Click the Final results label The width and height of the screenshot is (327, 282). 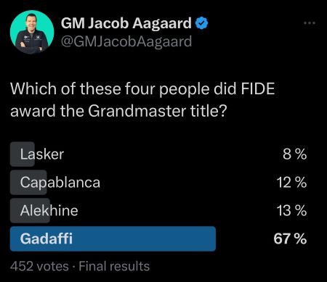pyautogui.click(x=114, y=266)
